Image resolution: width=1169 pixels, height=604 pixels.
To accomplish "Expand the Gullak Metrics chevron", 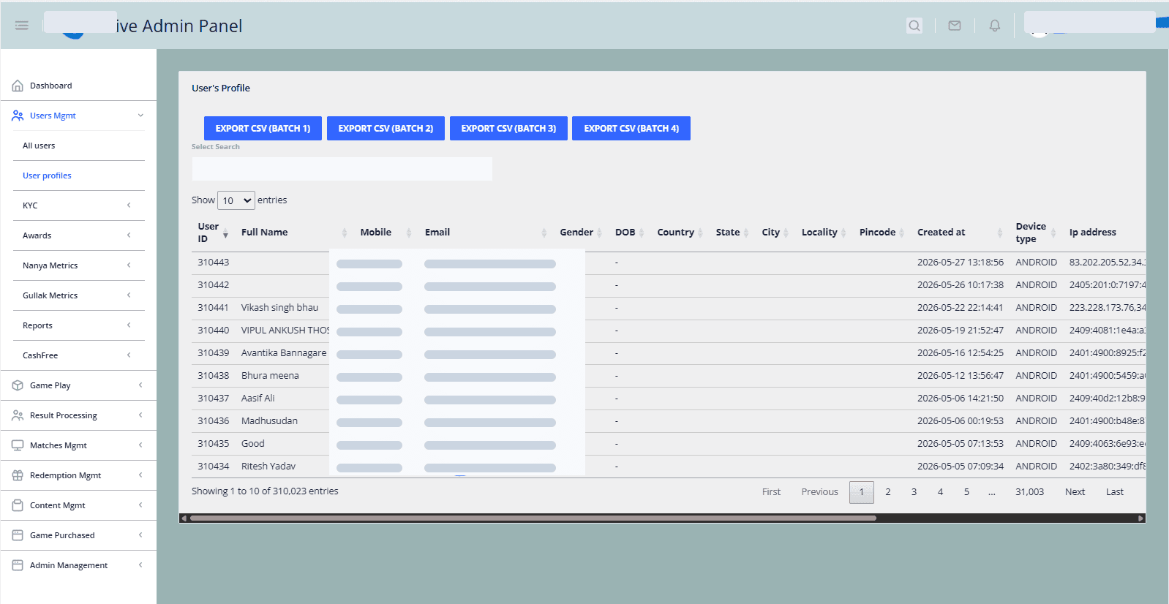I will pos(129,295).
